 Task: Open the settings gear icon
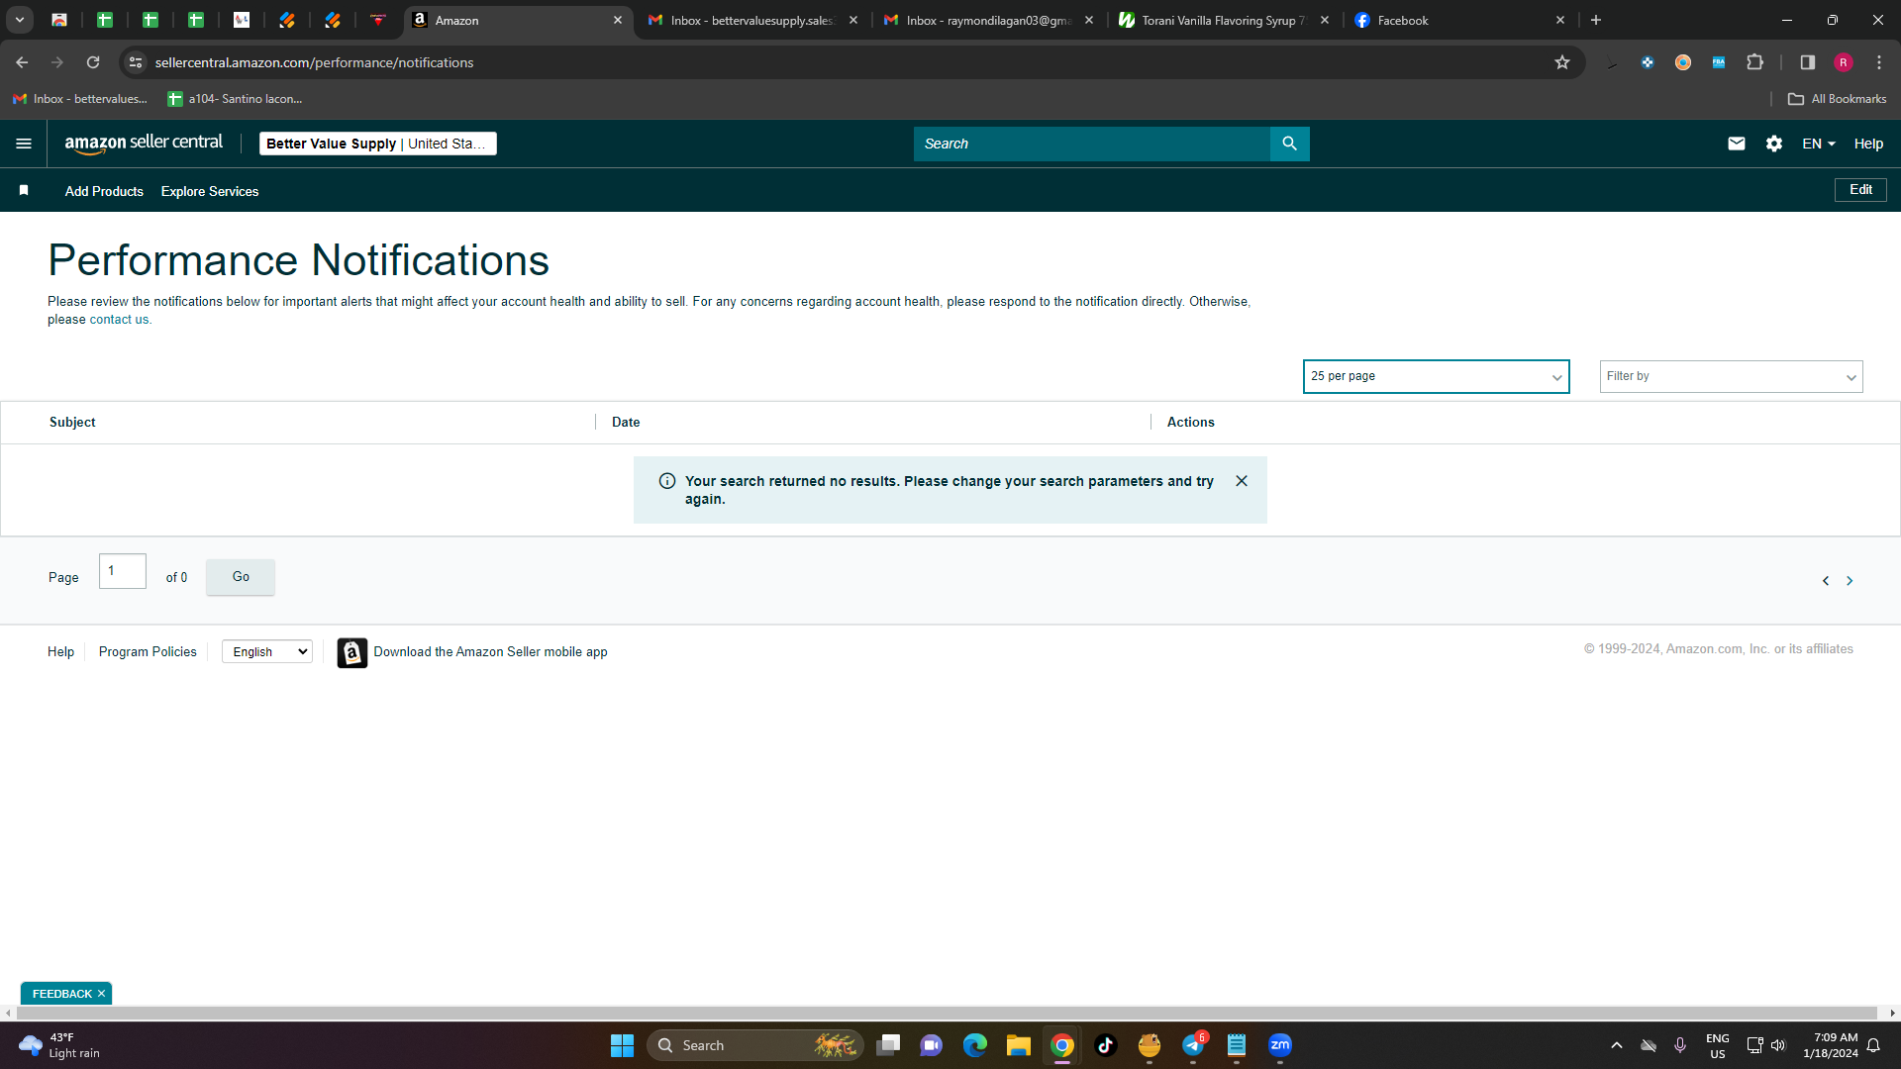tap(1773, 144)
